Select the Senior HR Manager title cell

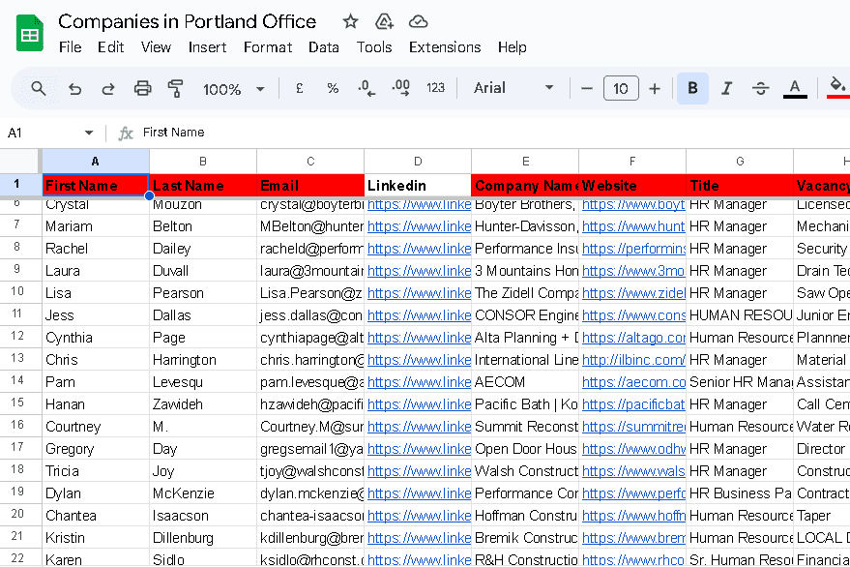[x=740, y=382]
